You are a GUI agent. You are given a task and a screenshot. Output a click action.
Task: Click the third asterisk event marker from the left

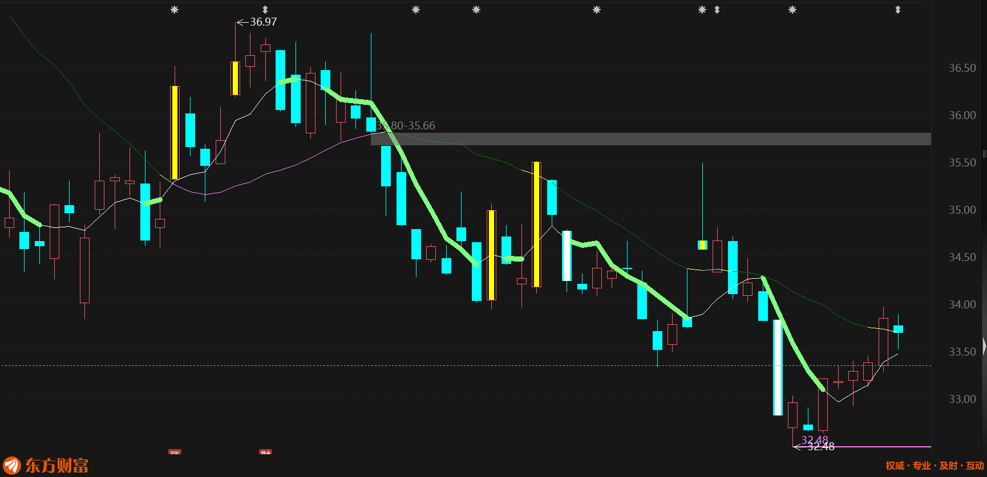(x=476, y=10)
